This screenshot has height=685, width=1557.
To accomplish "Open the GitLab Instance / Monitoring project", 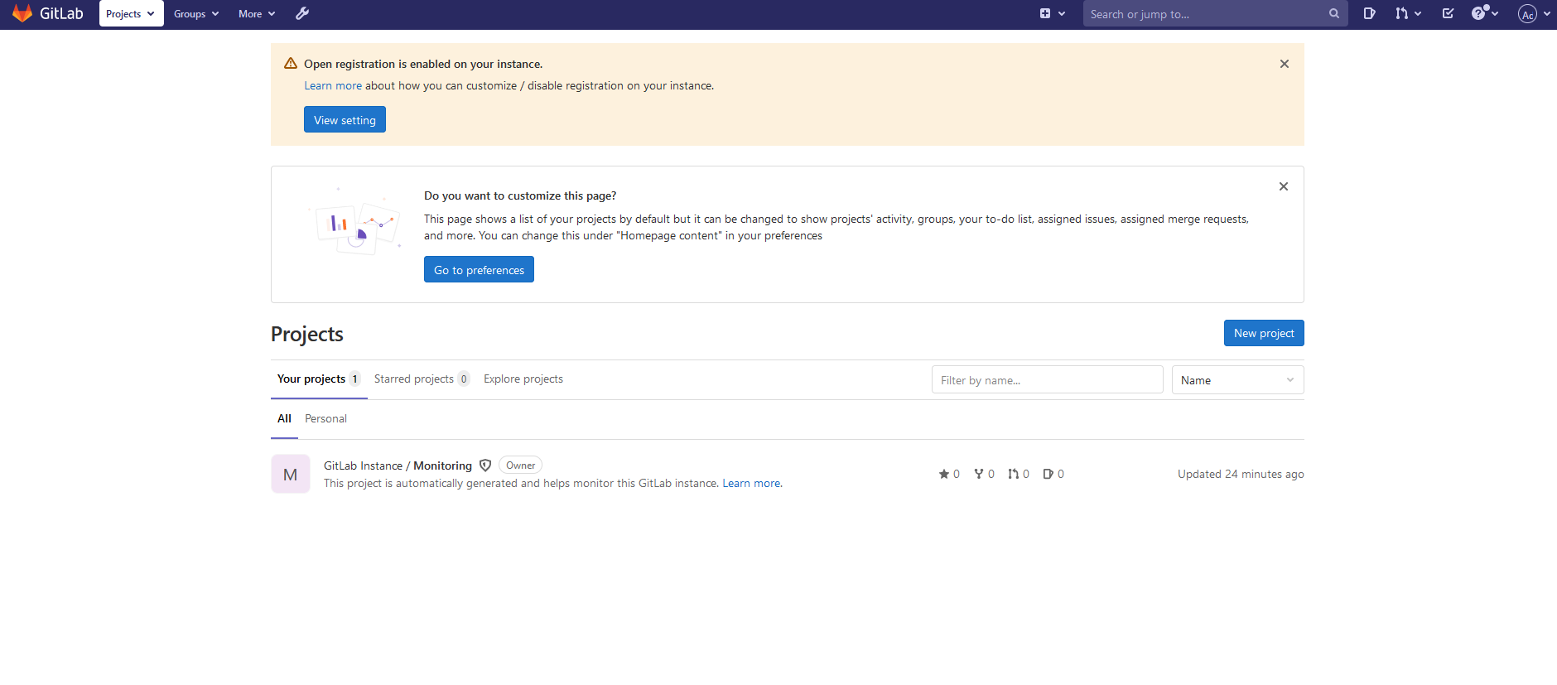I will point(398,466).
